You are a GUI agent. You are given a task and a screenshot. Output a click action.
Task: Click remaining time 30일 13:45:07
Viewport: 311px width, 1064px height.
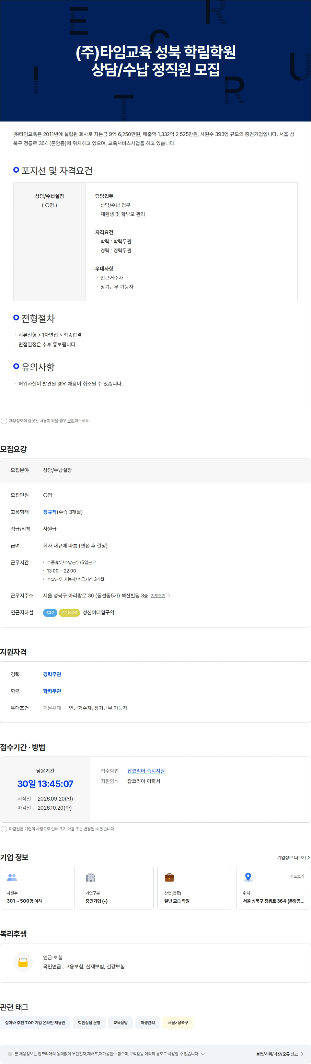(45, 783)
